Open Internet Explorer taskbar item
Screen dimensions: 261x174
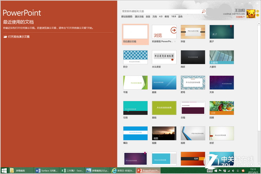coord(123,171)
